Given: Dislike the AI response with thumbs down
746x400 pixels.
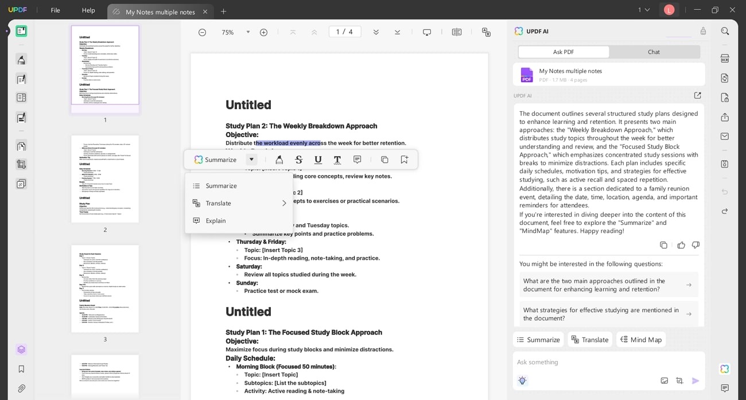Looking at the screenshot, I should coord(696,245).
